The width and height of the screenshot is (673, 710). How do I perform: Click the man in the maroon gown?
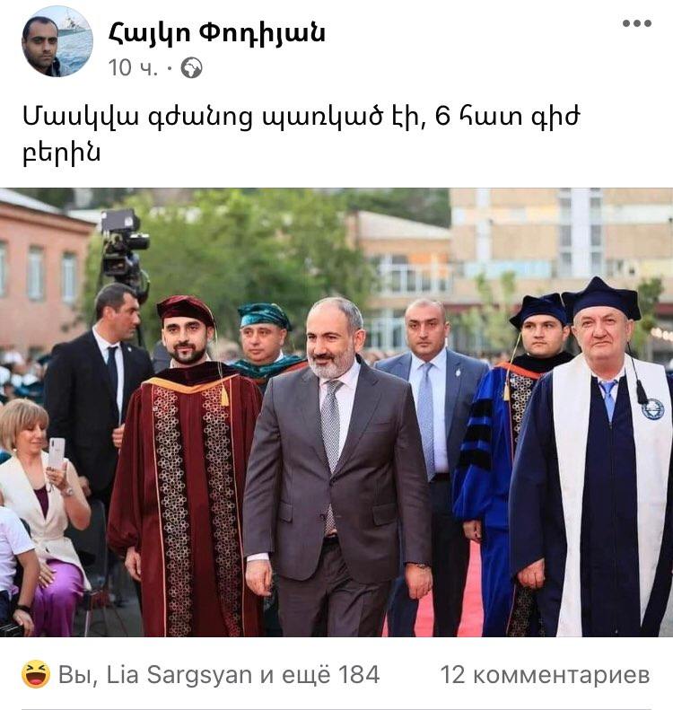187,467
